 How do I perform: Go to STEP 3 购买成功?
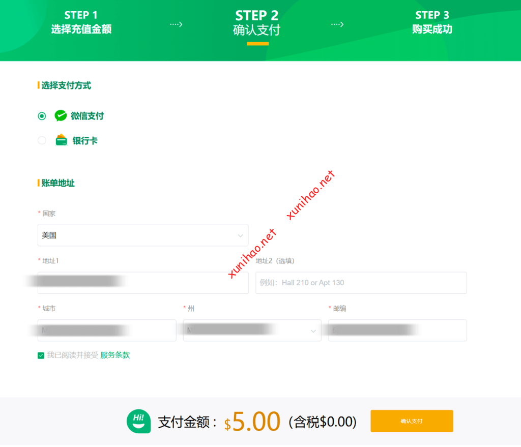pyautogui.click(x=432, y=22)
